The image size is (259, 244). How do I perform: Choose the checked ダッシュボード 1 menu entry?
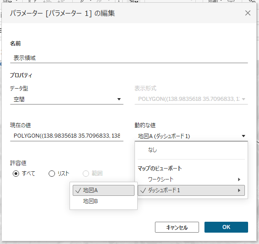click(x=191, y=190)
